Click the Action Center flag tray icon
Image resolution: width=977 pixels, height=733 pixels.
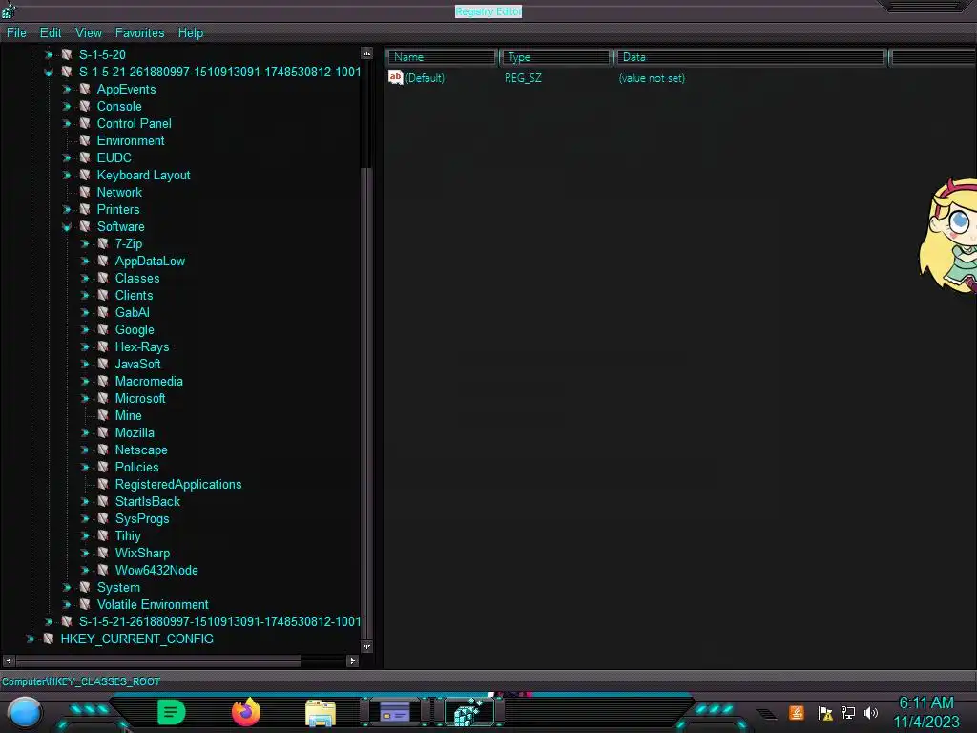tap(825, 712)
